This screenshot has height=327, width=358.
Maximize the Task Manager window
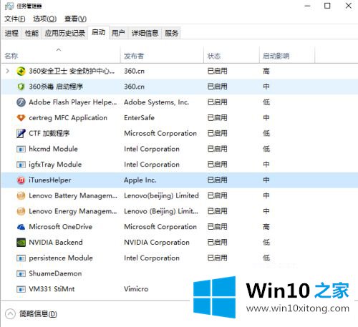[x=327, y=6]
